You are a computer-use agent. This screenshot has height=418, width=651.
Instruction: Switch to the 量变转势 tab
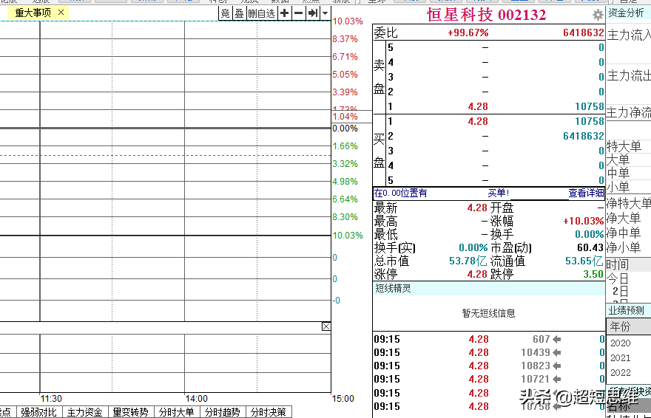130,412
